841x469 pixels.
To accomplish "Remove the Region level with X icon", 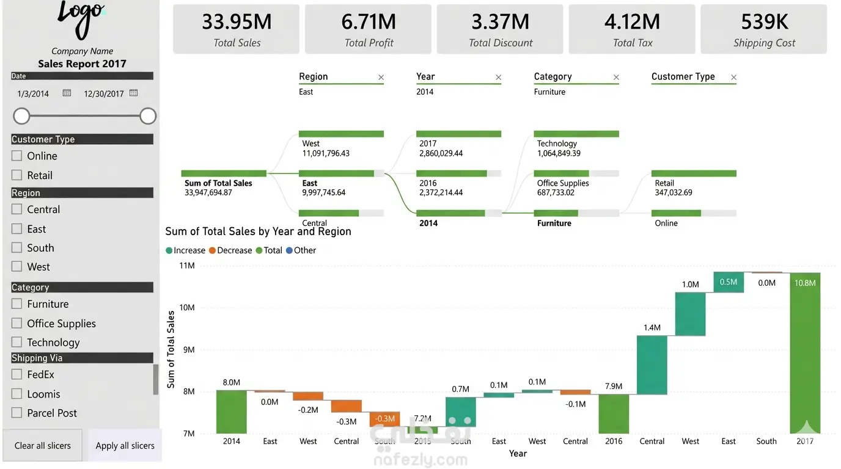I will (381, 77).
